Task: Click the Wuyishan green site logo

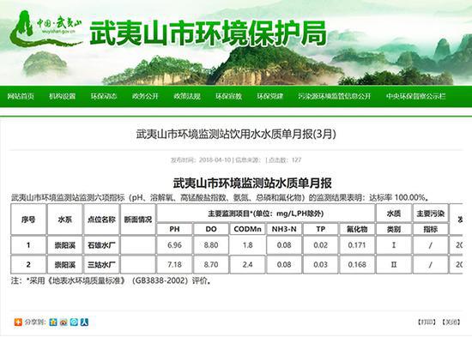Action: pyautogui.click(x=45, y=28)
